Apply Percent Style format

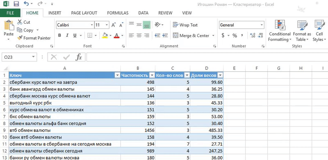point(235,36)
